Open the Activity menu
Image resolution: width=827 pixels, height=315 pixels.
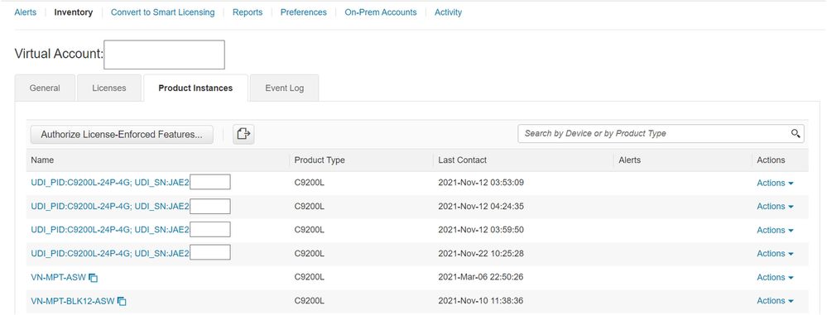pos(448,12)
